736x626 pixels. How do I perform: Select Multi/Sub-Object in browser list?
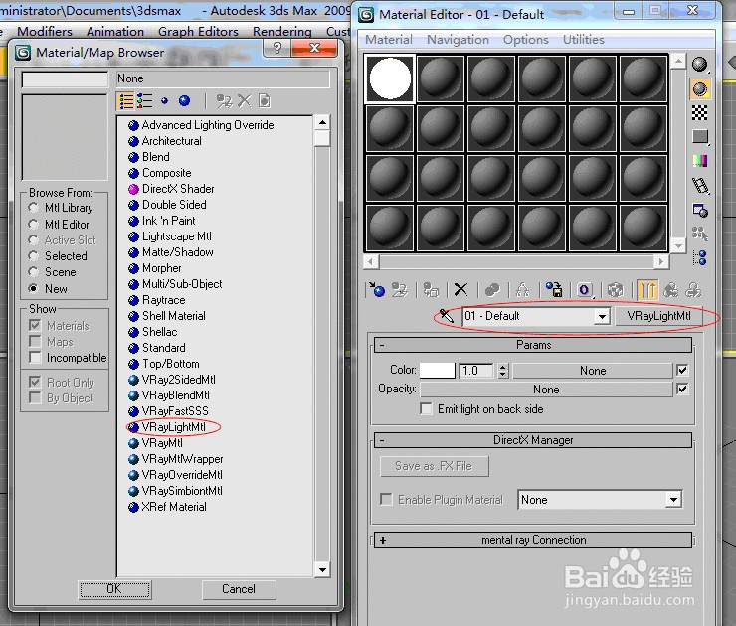(182, 284)
